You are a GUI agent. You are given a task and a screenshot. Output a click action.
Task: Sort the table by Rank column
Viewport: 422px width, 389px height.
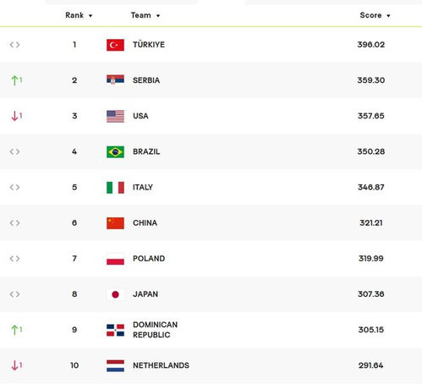coord(79,15)
